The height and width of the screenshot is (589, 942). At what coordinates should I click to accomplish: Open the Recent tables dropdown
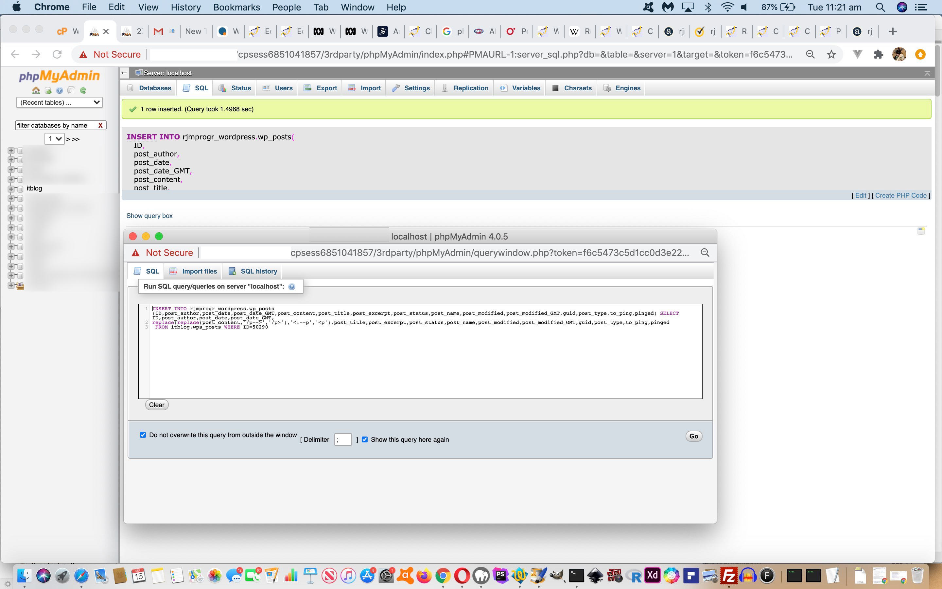click(59, 102)
